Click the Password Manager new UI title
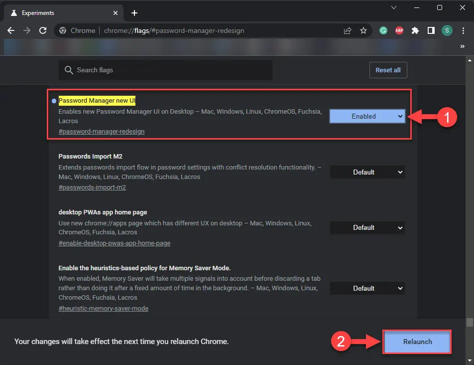 [97, 101]
